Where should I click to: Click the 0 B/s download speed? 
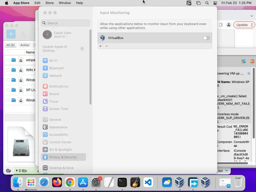coord(21,171)
